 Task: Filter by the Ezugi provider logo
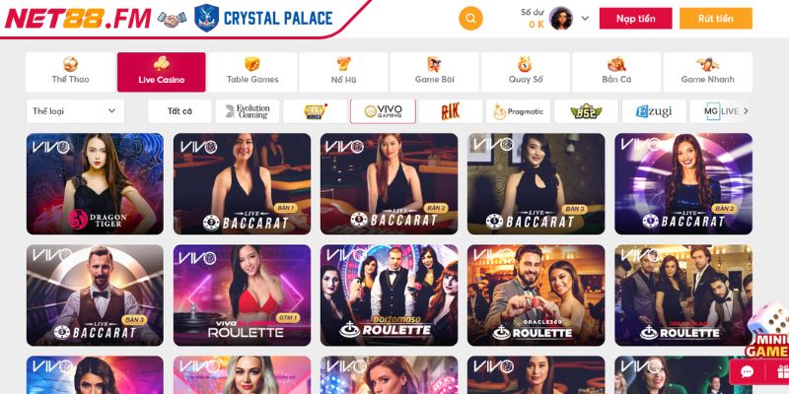point(654,111)
